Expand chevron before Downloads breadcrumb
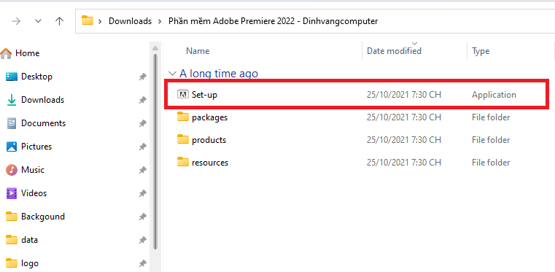Image resolution: width=555 pixels, height=272 pixels. (101, 21)
